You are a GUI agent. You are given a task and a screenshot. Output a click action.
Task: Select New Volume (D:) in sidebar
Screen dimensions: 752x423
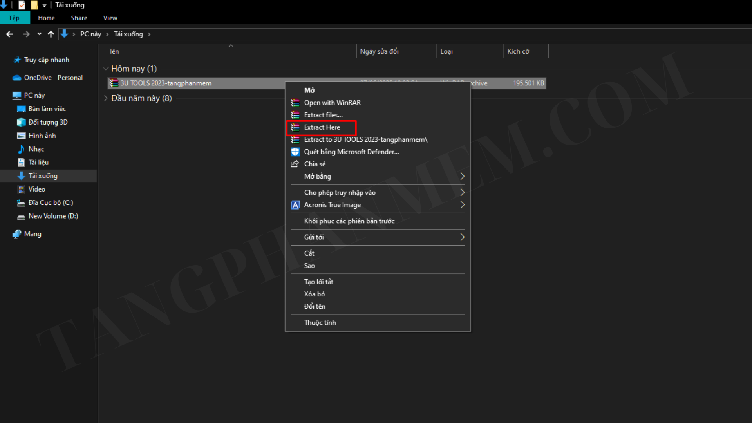click(53, 216)
